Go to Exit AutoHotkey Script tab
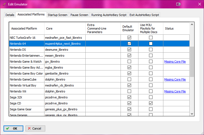Viewport: 204px width, 135px height. click(x=144, y=15)
